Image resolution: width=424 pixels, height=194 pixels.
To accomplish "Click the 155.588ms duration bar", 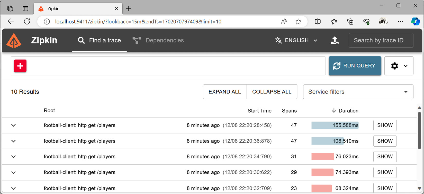I will (335, 125).
